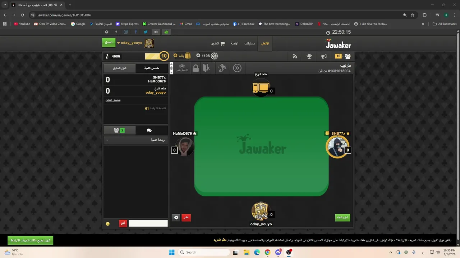
Task: Add tokens via the plus beside 1108
Action: pyautogui.click(x=198, y=56)
